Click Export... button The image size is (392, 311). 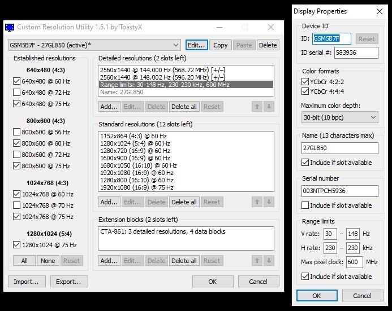pyautogui.click(x=69, y=282)
